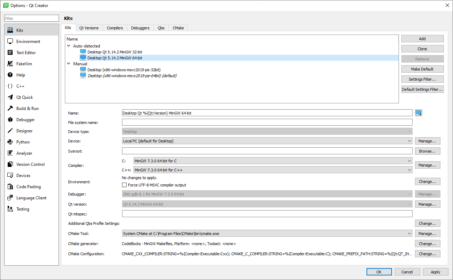The width and height of the screenshot is (453, 280).
Task: Click monitor icon of MinGW 32-bit kit
Action: tap(83, 52)
